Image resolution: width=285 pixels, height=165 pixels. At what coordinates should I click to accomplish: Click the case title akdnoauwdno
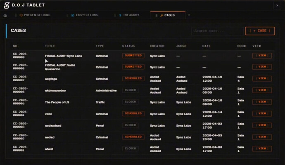(55, 91)
